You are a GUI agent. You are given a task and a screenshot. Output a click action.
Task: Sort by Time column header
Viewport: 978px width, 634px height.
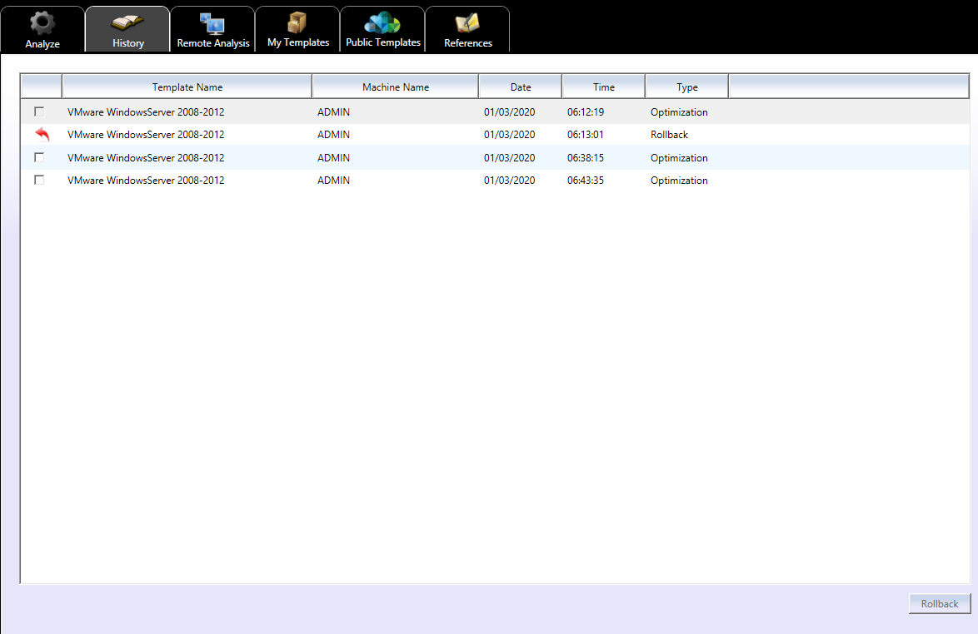pos(604,87)
